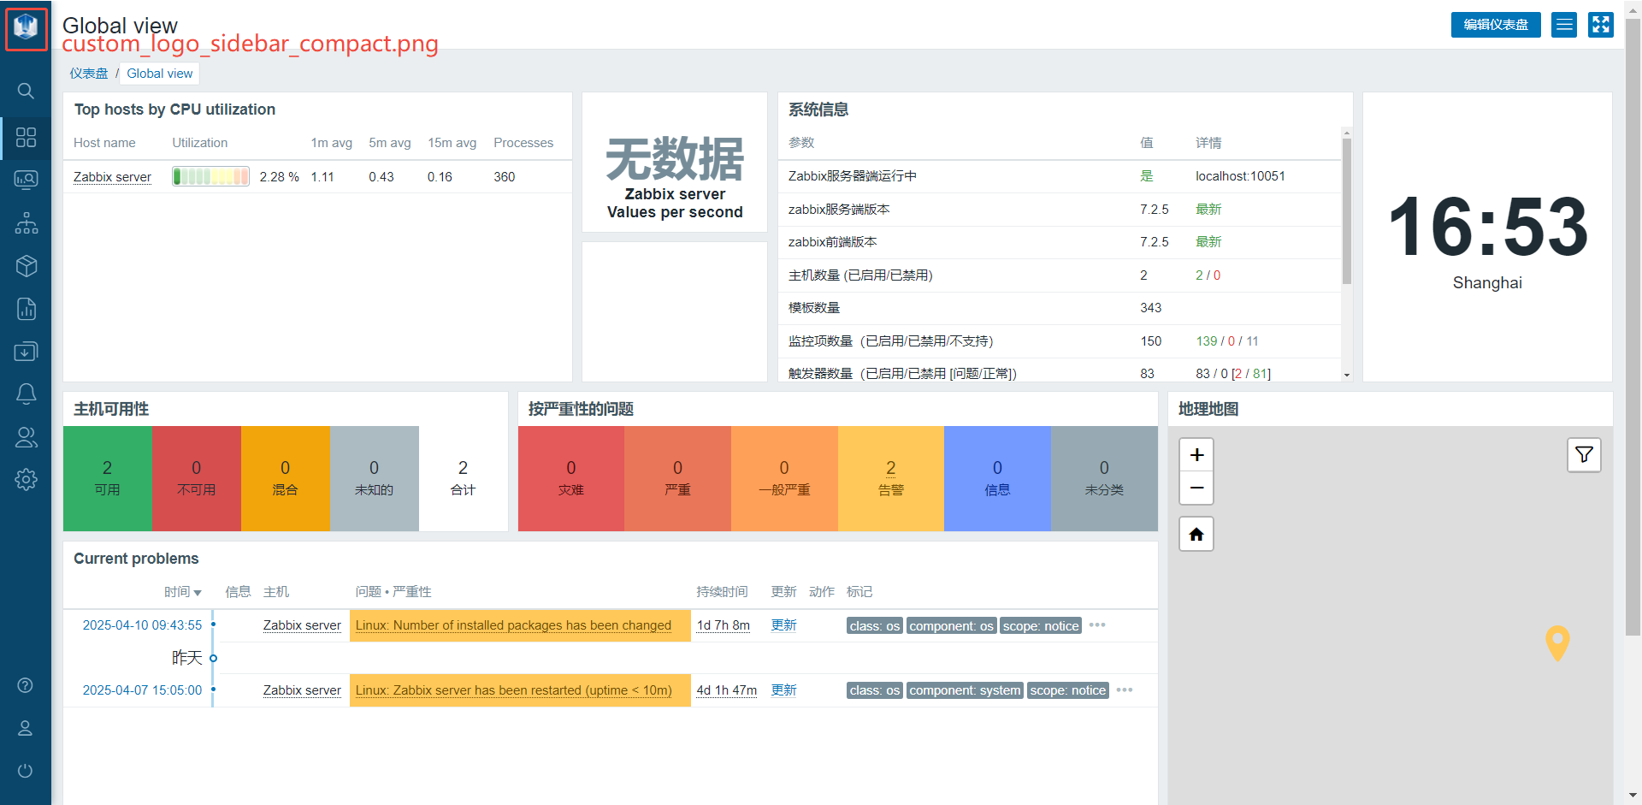1642x805 pixels.
Task: Click the page vertical scrollbar
Action: [x=1633, y=327]
